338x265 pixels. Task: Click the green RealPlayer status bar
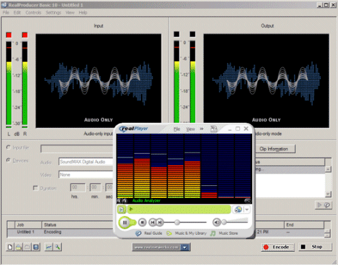(179, 209)
